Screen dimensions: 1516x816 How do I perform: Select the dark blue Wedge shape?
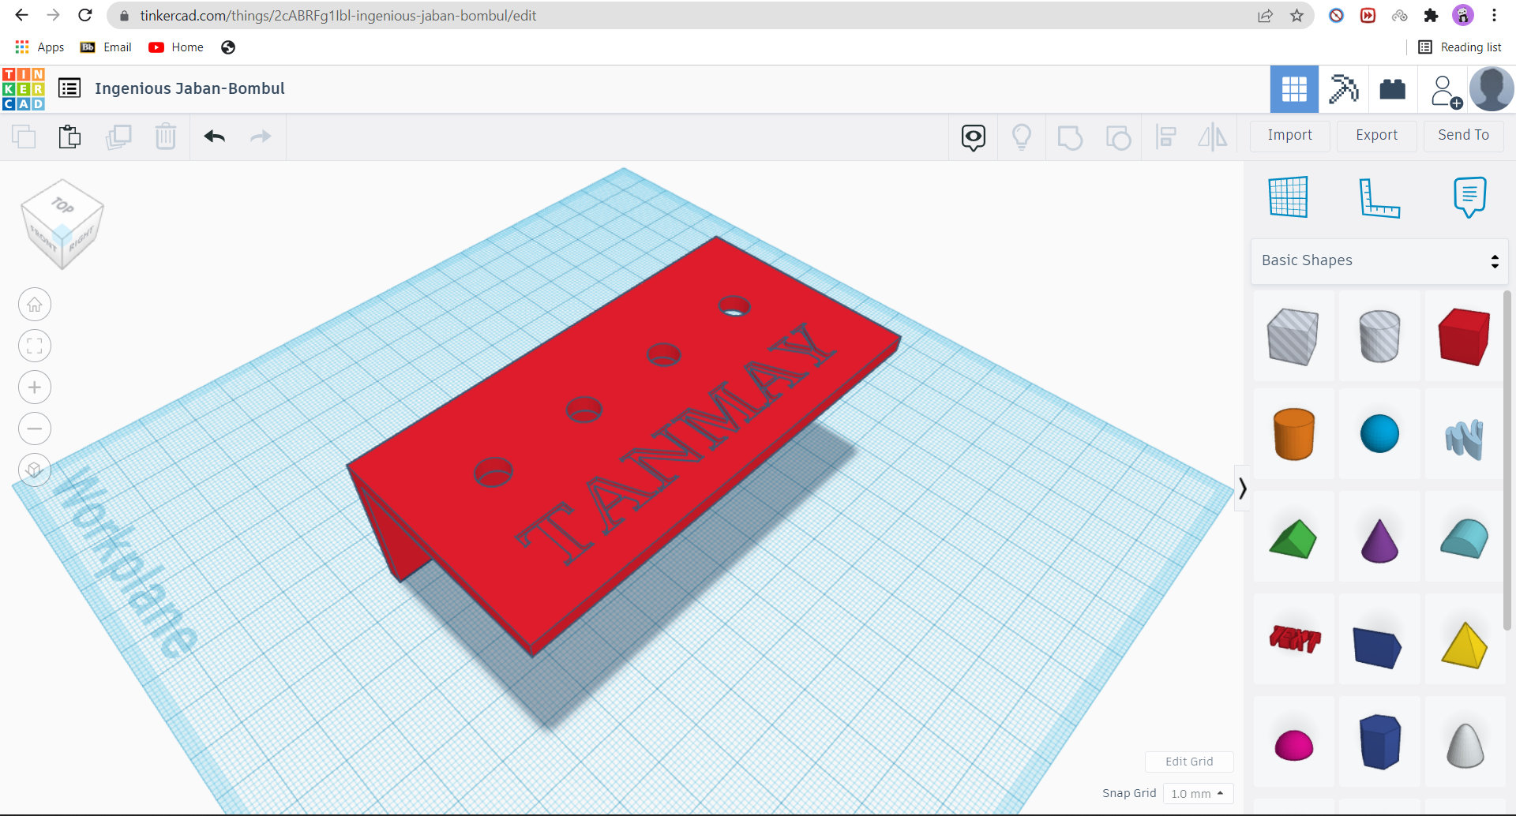[1378, 647]
